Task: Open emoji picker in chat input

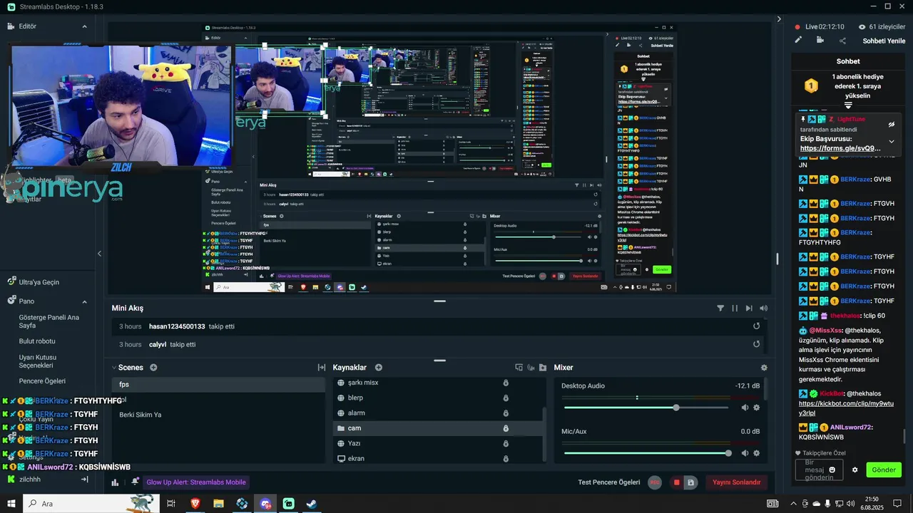Action: point(832,470)
